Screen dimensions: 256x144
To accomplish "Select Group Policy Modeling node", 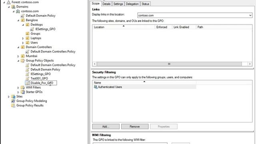I will [x=32, y=101].
